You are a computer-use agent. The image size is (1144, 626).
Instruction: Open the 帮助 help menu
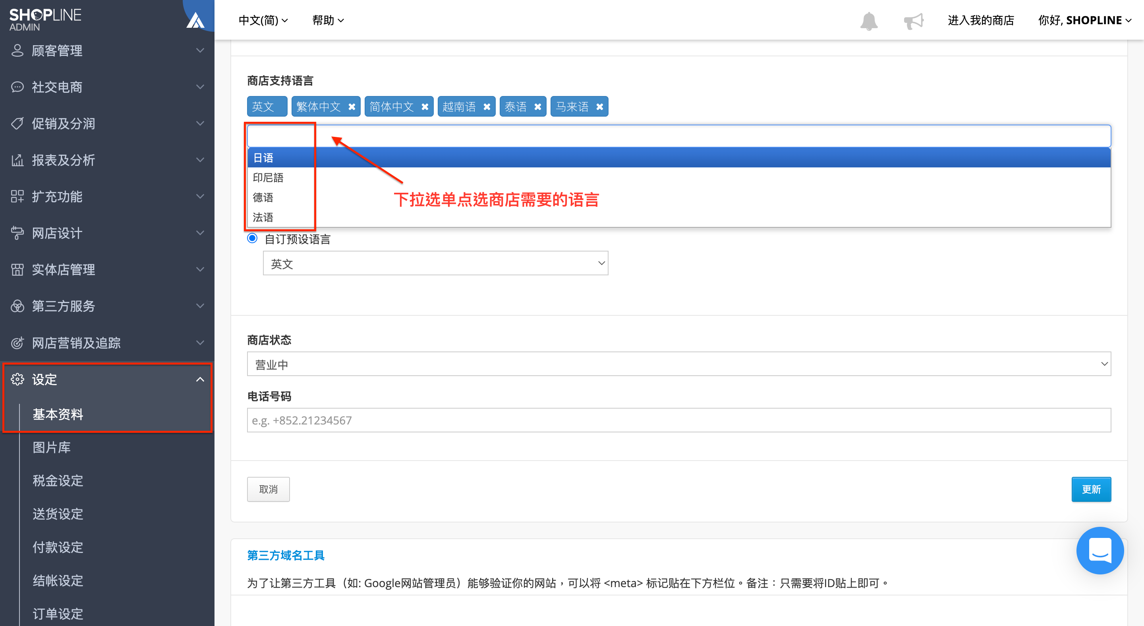click(328, 20)
